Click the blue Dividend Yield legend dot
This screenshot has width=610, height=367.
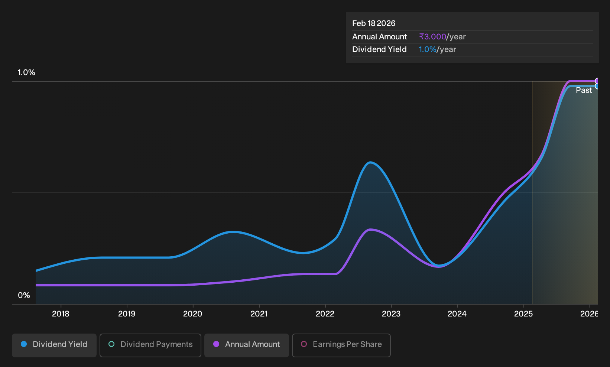click(x=24, y=344)
